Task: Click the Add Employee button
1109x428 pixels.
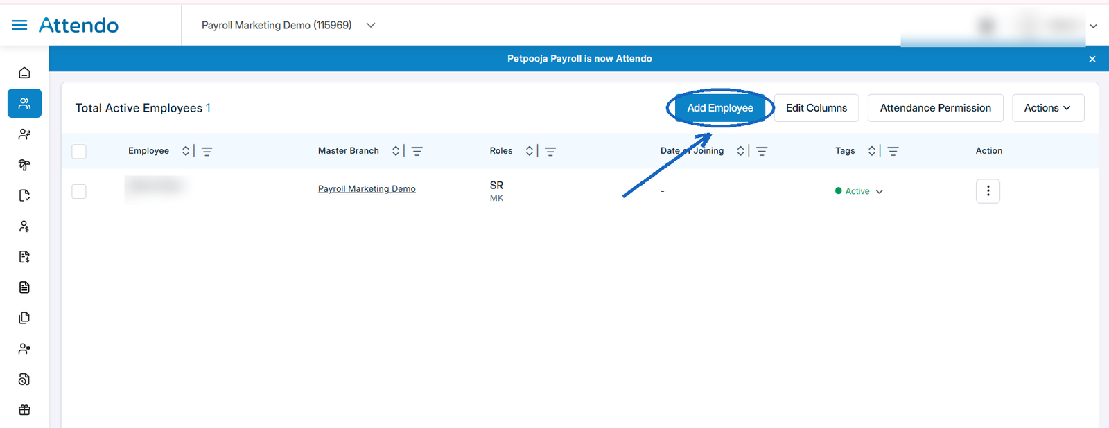Action: (x=720, y=108)
